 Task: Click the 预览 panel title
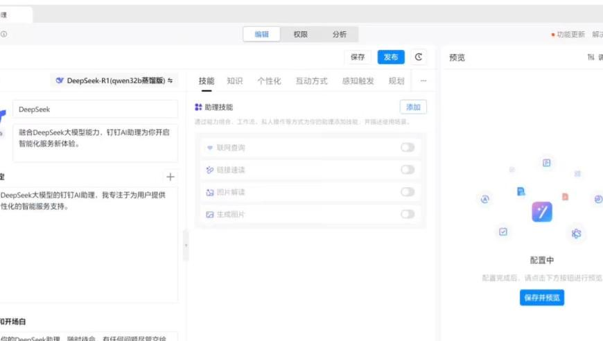457,58
